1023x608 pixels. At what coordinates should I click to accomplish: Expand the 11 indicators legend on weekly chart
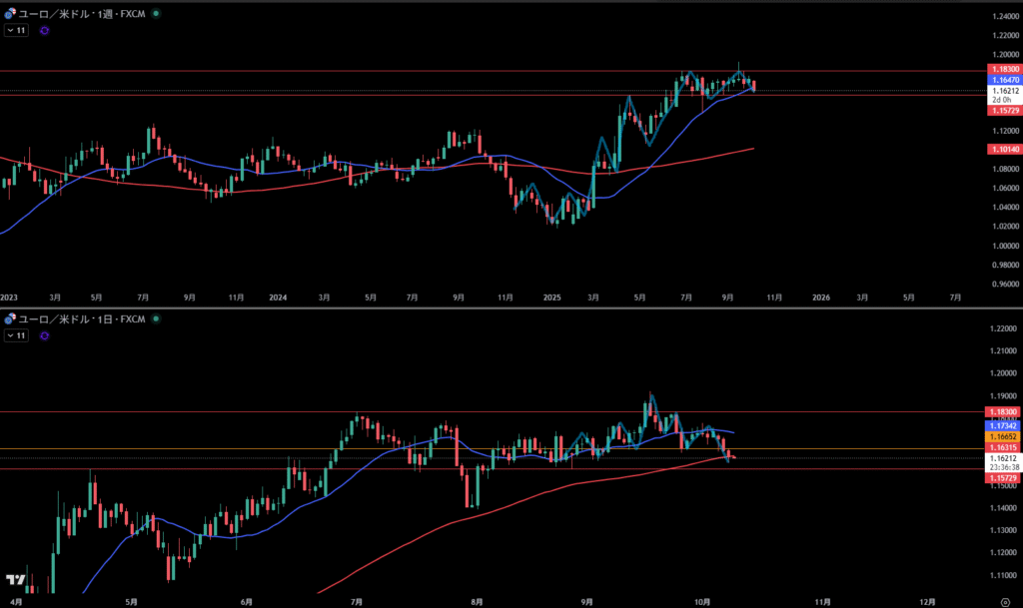(x=16, y=31)
